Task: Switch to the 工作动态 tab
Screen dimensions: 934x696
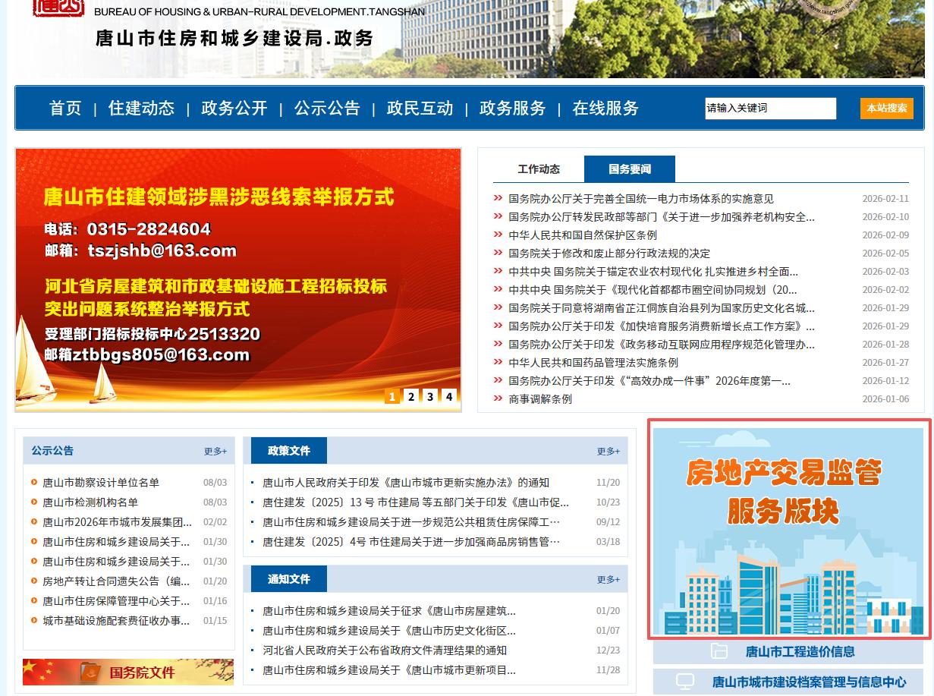Action: pos(539,169)
